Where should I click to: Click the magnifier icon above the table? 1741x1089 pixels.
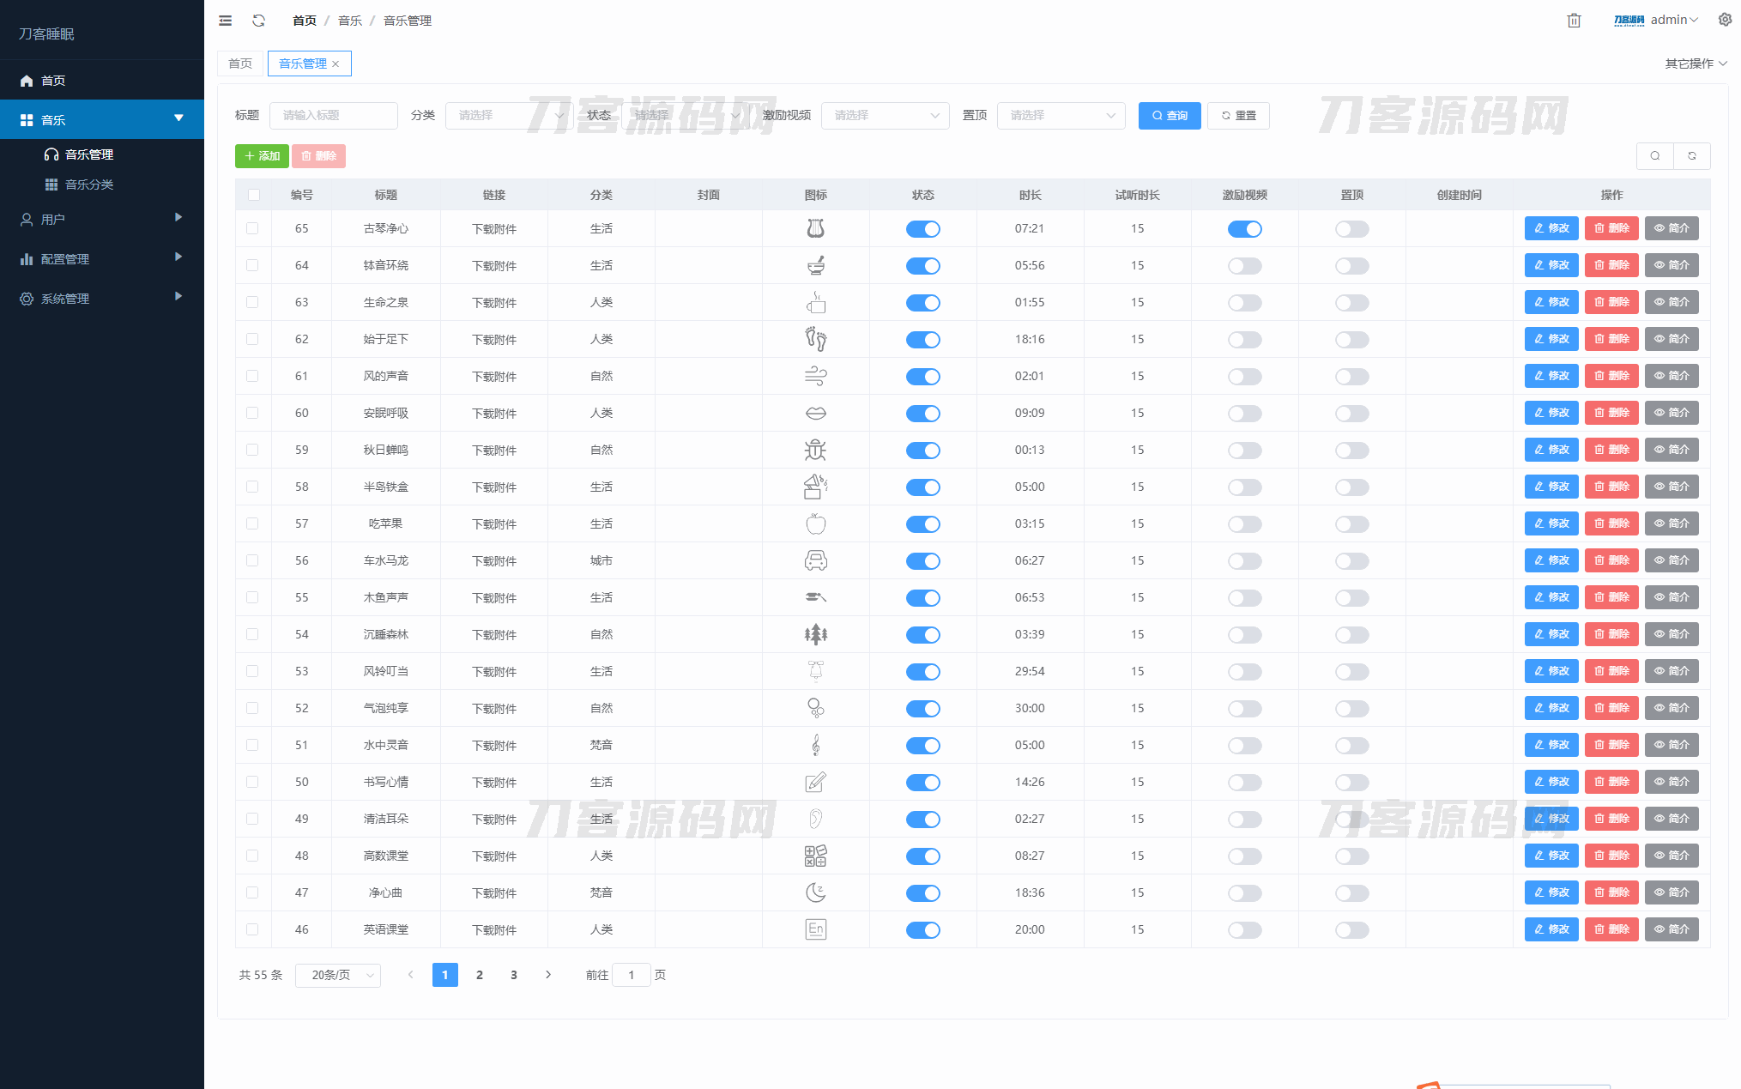pyautogui.click(x=1654, y=156)
